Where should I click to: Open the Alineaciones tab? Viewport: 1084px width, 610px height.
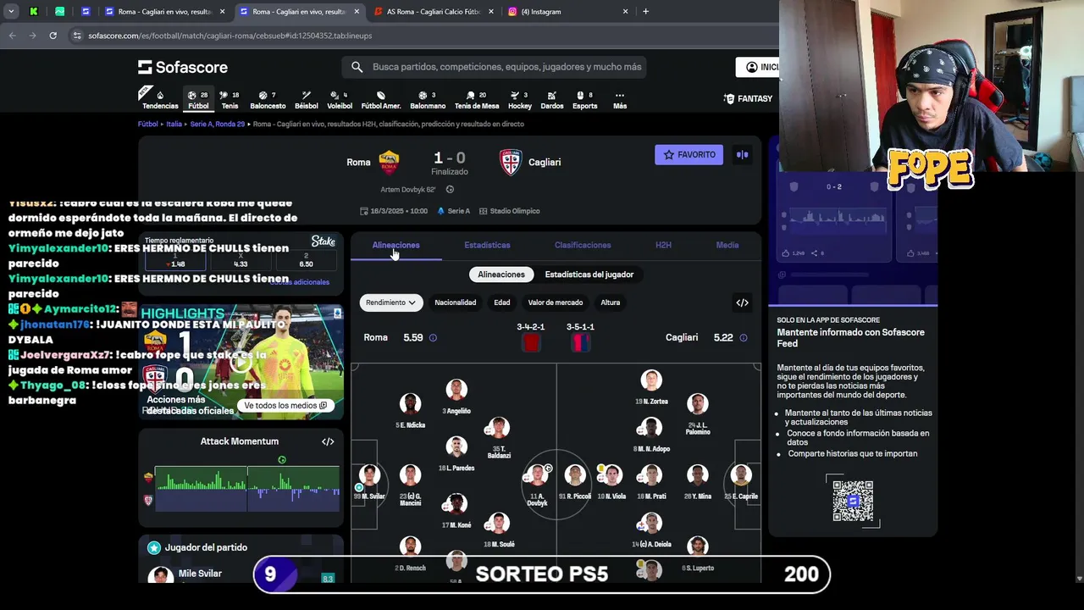tap(395, 245)
